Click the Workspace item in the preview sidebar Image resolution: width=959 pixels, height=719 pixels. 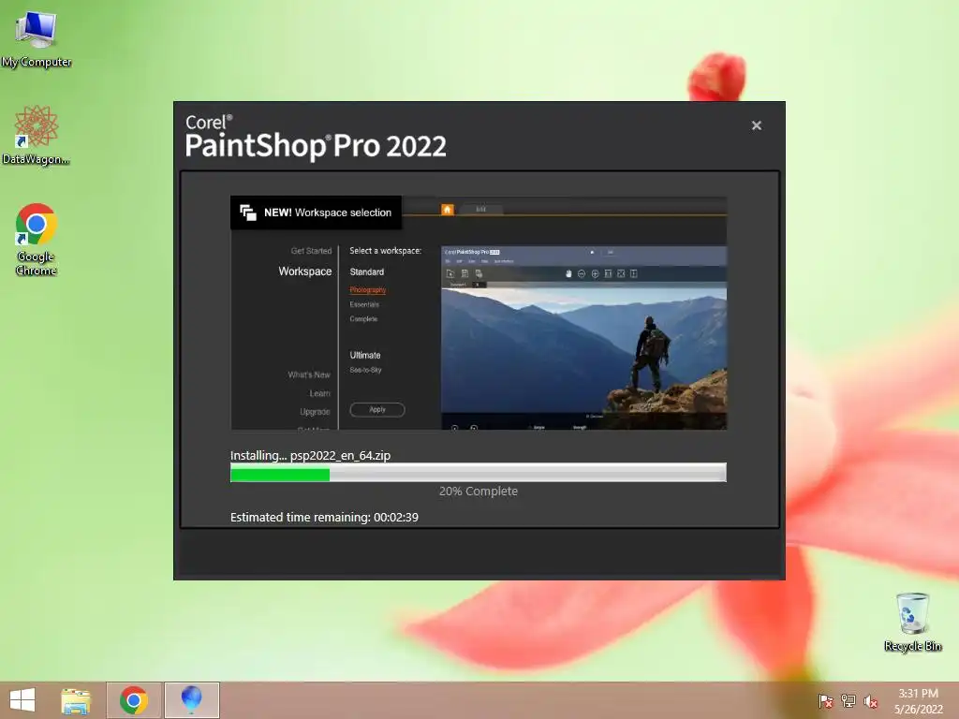305,271
